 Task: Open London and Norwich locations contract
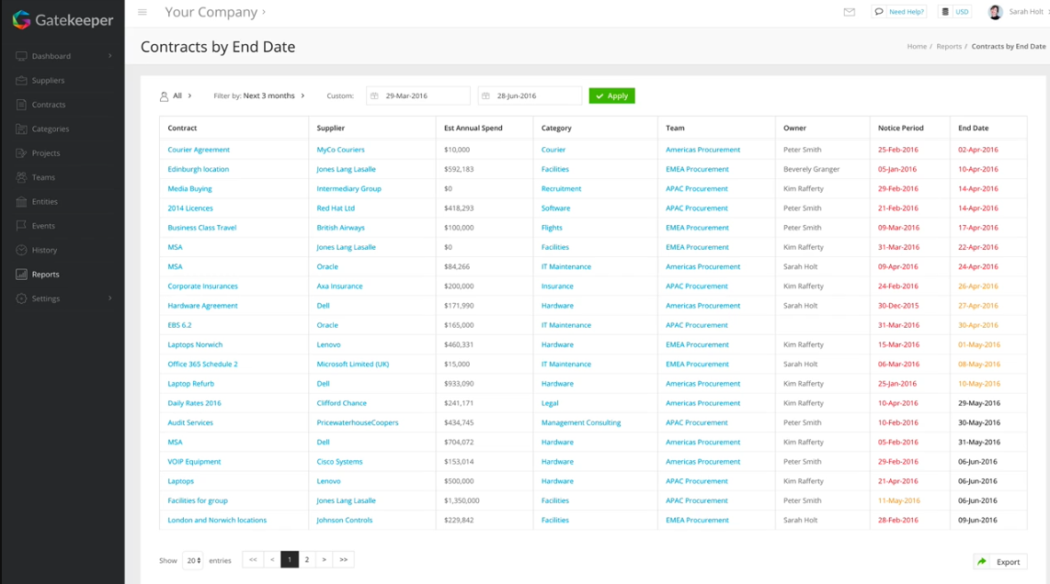pos(217,520)
